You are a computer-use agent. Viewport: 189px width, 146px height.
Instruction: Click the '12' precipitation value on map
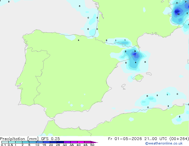pyautogui.click(x=178, y=14)
